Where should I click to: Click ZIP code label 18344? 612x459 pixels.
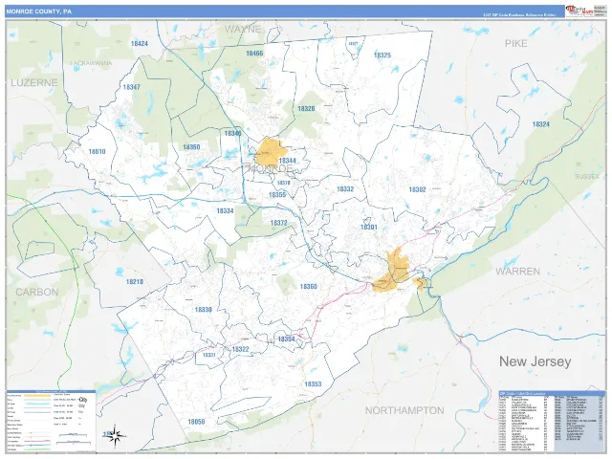287,161
